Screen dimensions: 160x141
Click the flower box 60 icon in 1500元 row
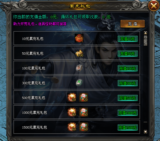(84, 127)
